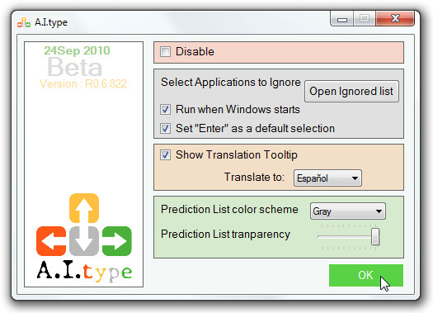Image resolution: width=433 pixels, height=313 pixels.
Task: Click the yellow up arrow logo icon
Action: (x=84, y=208)
